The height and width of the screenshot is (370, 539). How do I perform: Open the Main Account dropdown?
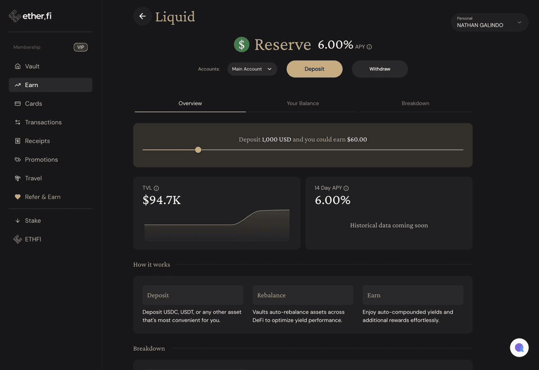tap(252, 69)
